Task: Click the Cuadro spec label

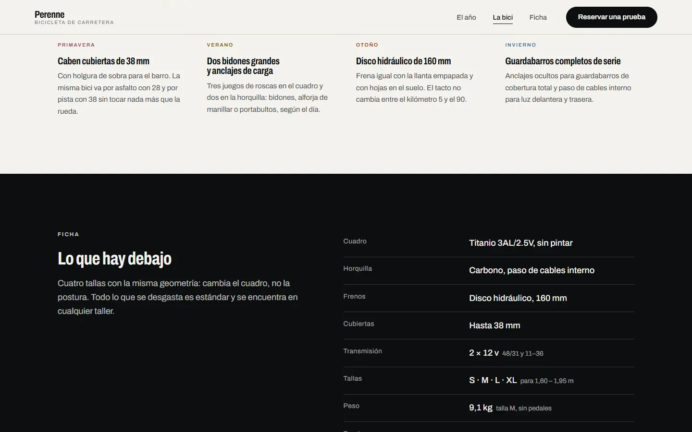Action: click(355, 241)
